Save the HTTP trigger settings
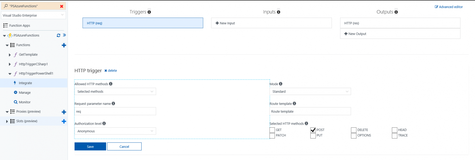The image size is (475, 160). (90, 146)
